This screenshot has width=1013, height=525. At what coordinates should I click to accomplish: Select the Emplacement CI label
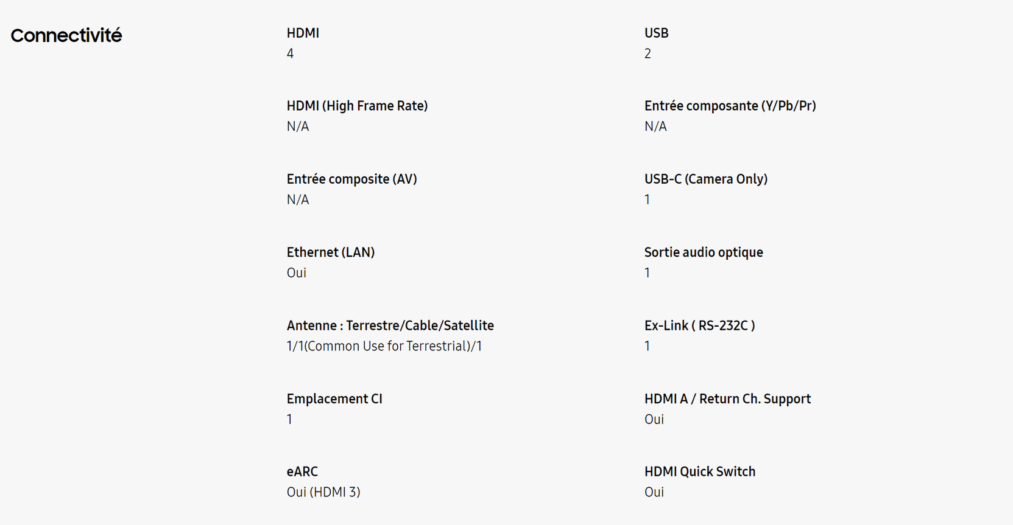click(334, 398)
